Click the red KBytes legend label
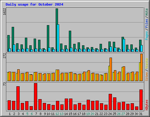Screen dimensions: 150x117 (x=147, y=105)
